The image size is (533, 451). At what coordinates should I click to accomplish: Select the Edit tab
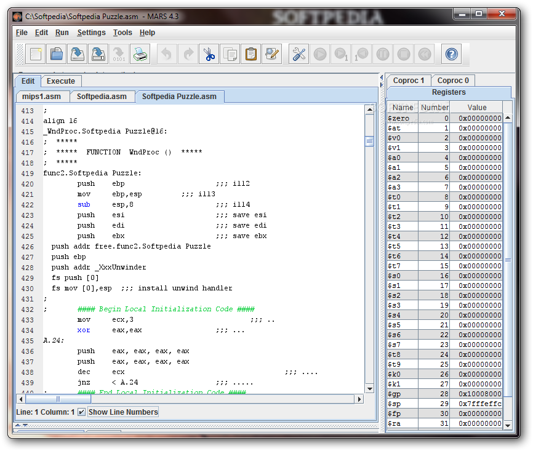point(28,81)
